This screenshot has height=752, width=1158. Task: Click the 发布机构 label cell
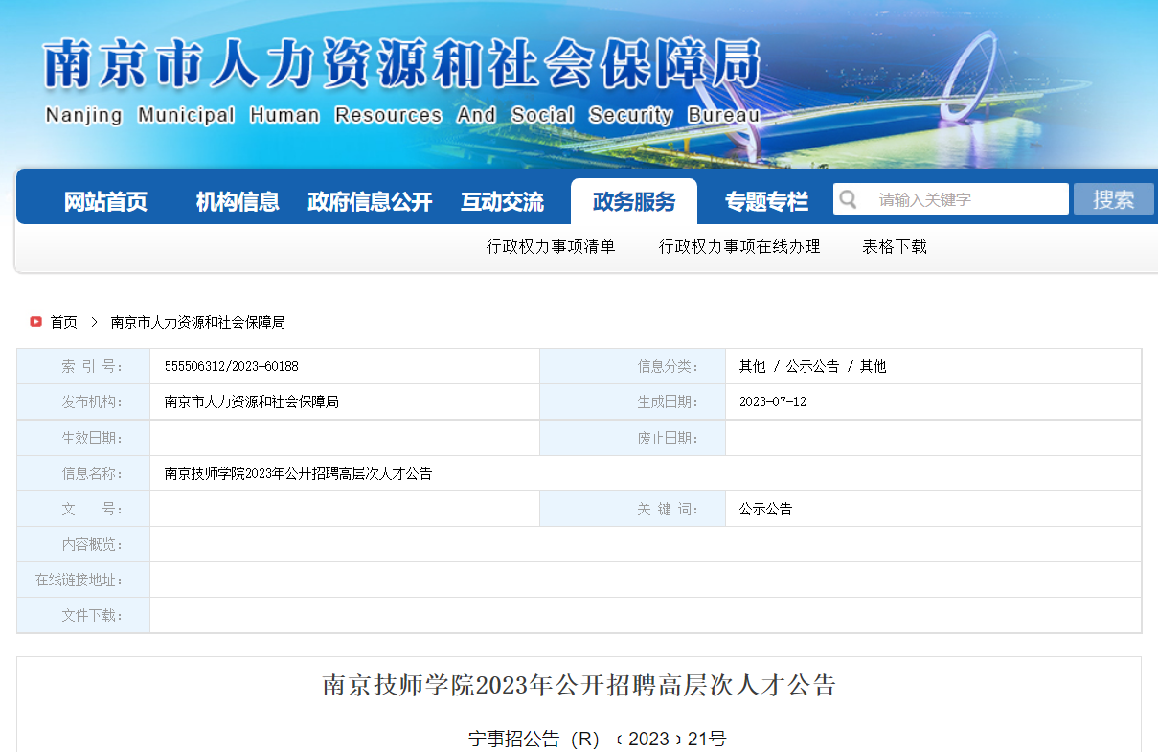pyautogui.click(x=83, y=401)
